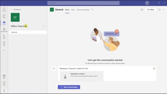Screen dimensions: 167x94
Task: Navigate forward with title bar arrow
Action: tap(6, 3)
